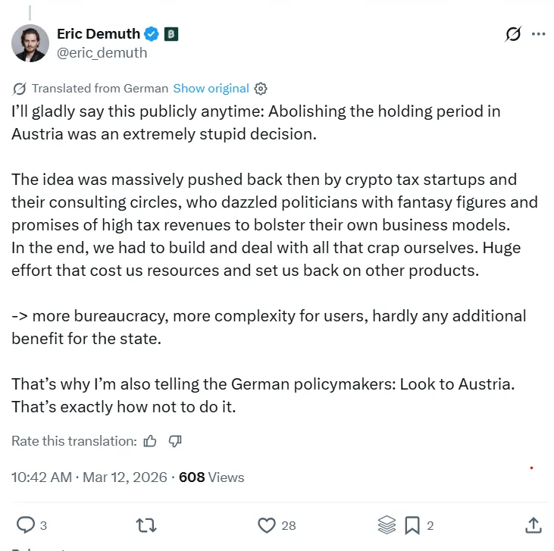
Task: Open the Grok icon at top right
Action: [x=513, y=34]
